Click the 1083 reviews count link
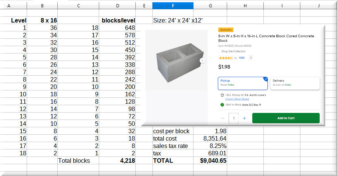Image resolution: width=337 pixels, height=176 pixels. click(242, 58)
